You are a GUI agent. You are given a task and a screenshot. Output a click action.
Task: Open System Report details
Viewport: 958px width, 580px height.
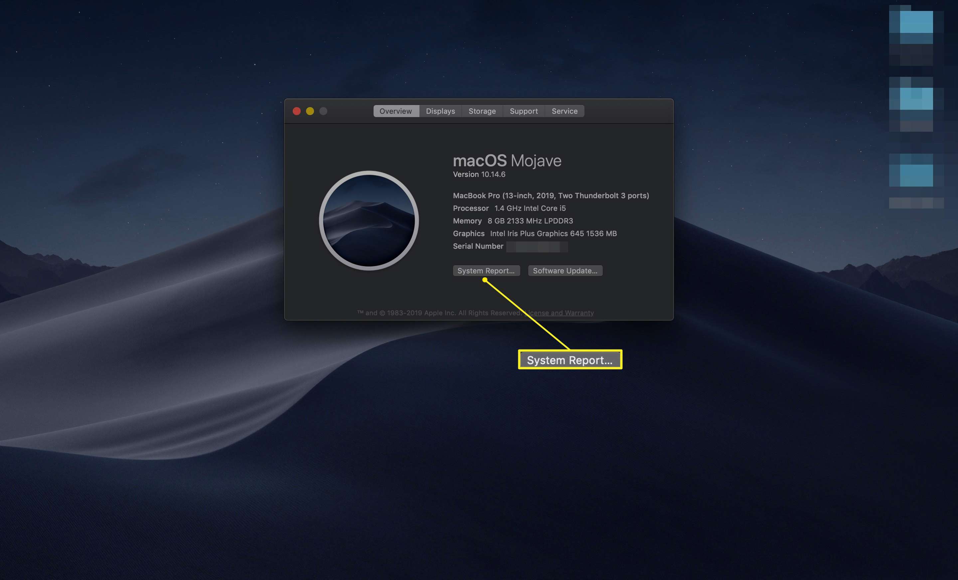point(485,270)
